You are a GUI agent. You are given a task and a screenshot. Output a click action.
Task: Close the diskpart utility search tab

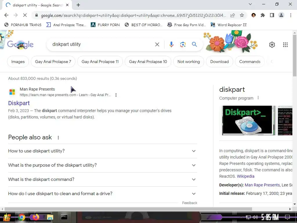[67, 5]
